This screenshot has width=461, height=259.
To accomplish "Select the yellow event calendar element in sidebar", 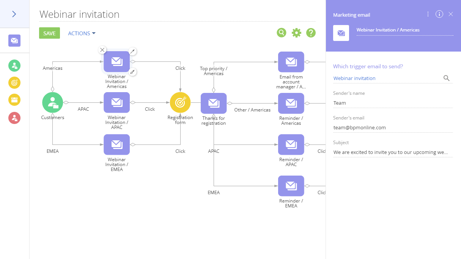I will coord(14,100).
